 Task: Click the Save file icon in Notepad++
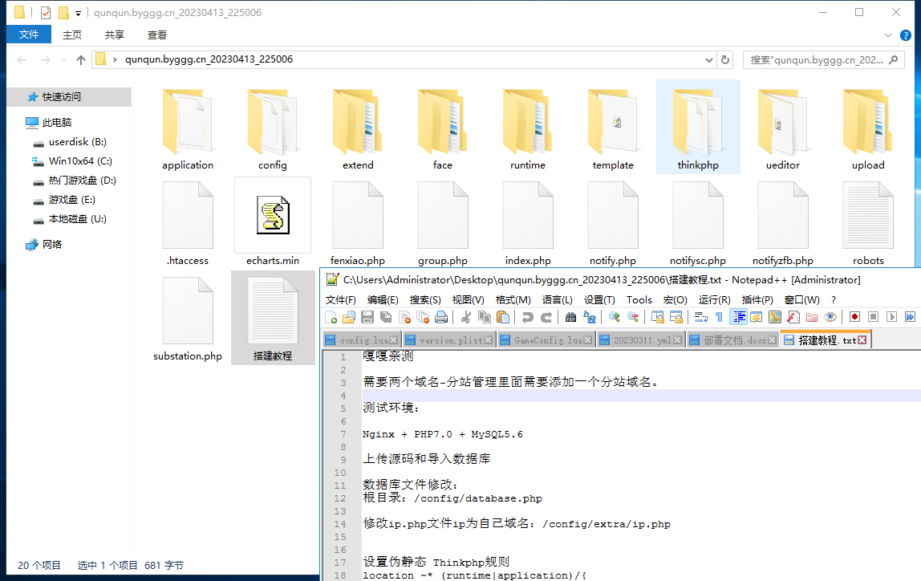pos(367,317)
